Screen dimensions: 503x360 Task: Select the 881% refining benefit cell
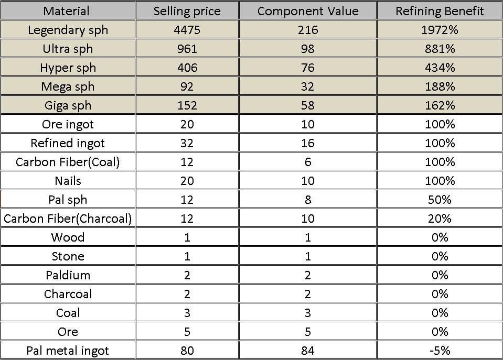pos(440,49)
